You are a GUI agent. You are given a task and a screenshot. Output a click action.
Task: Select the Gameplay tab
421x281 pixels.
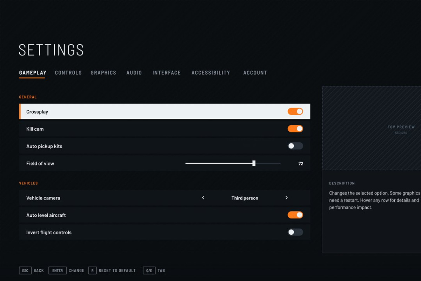coord(33,73)
